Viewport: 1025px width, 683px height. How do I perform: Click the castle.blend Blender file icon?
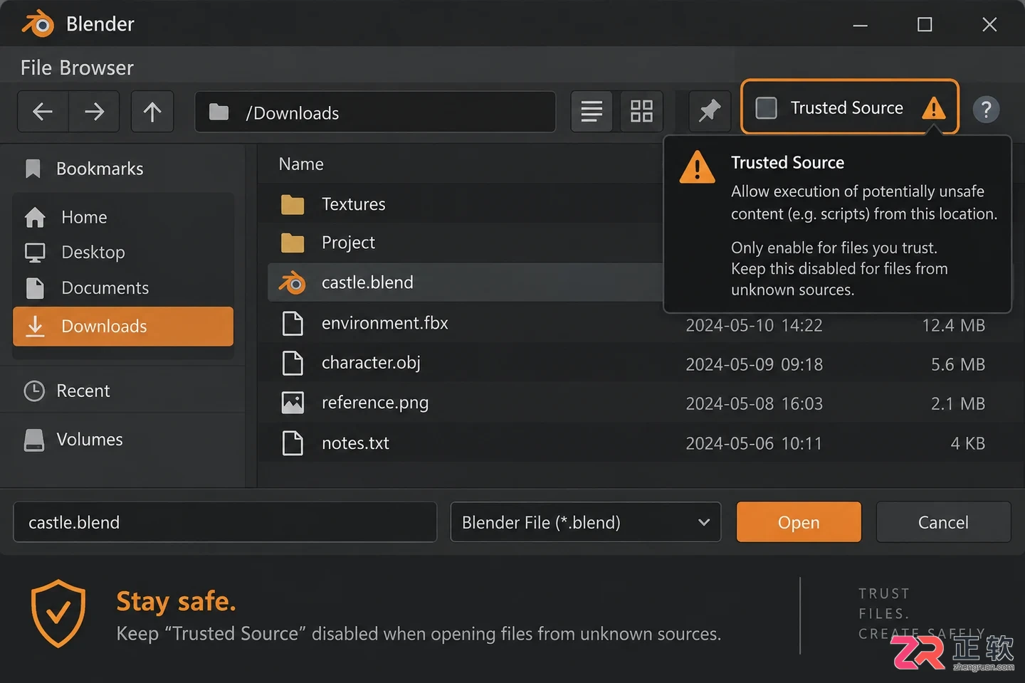(x=292, y=282)
